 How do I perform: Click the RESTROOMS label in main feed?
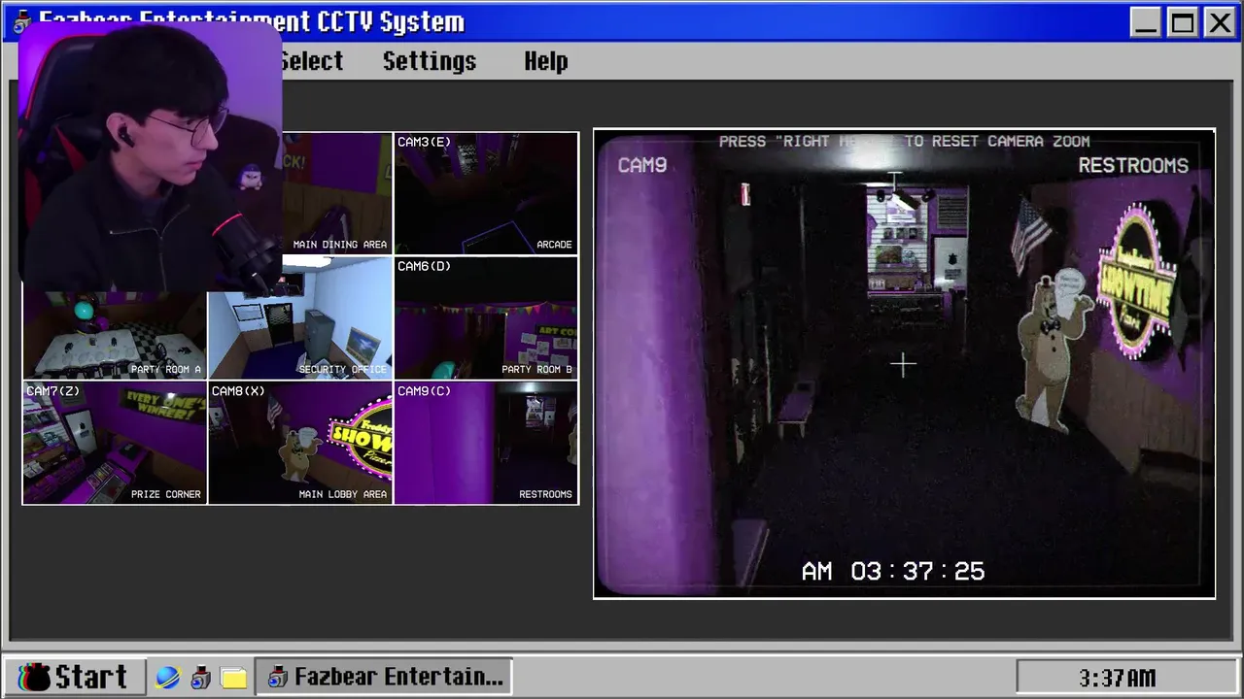1133,166
